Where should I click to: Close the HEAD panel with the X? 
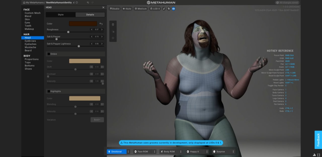point(103,8)
